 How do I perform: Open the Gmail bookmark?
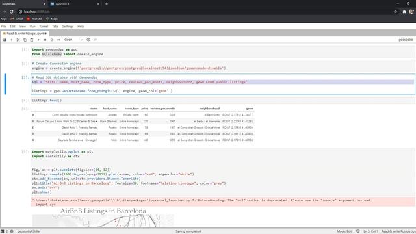17,19
